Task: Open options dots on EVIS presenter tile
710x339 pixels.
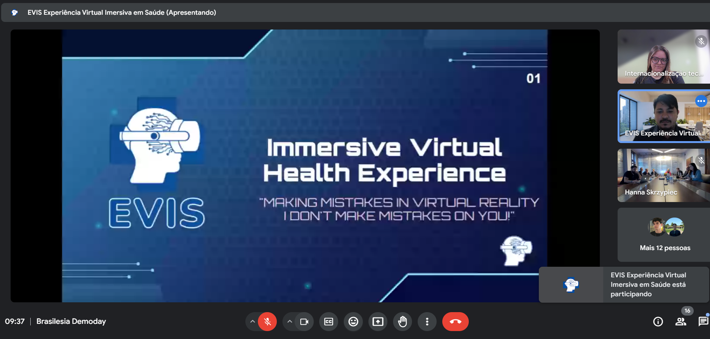Action: 701,101
